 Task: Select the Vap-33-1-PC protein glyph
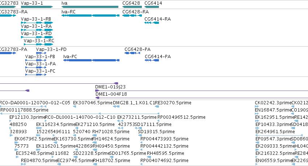(x=36, y=75)
